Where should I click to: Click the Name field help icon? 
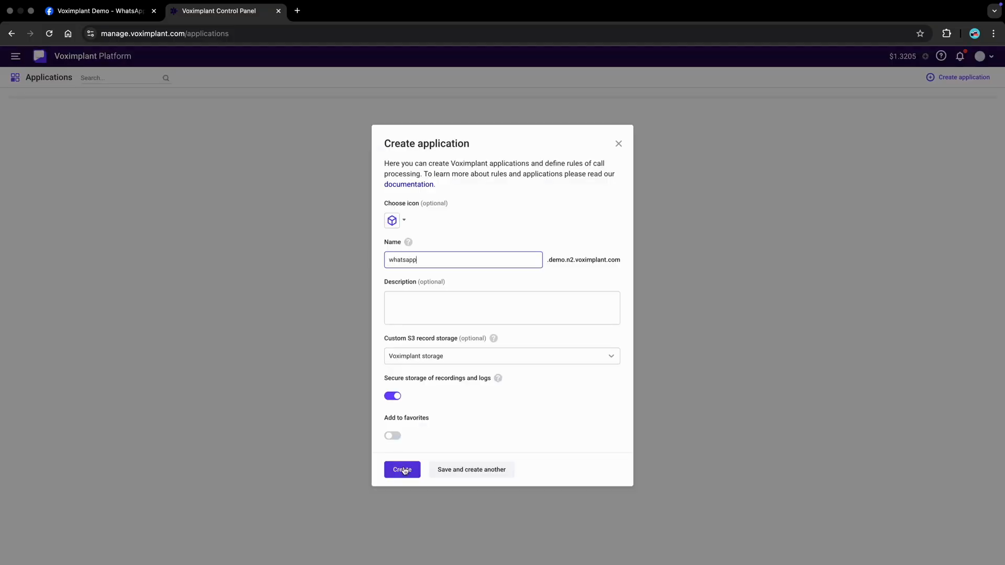click(408, 242)
